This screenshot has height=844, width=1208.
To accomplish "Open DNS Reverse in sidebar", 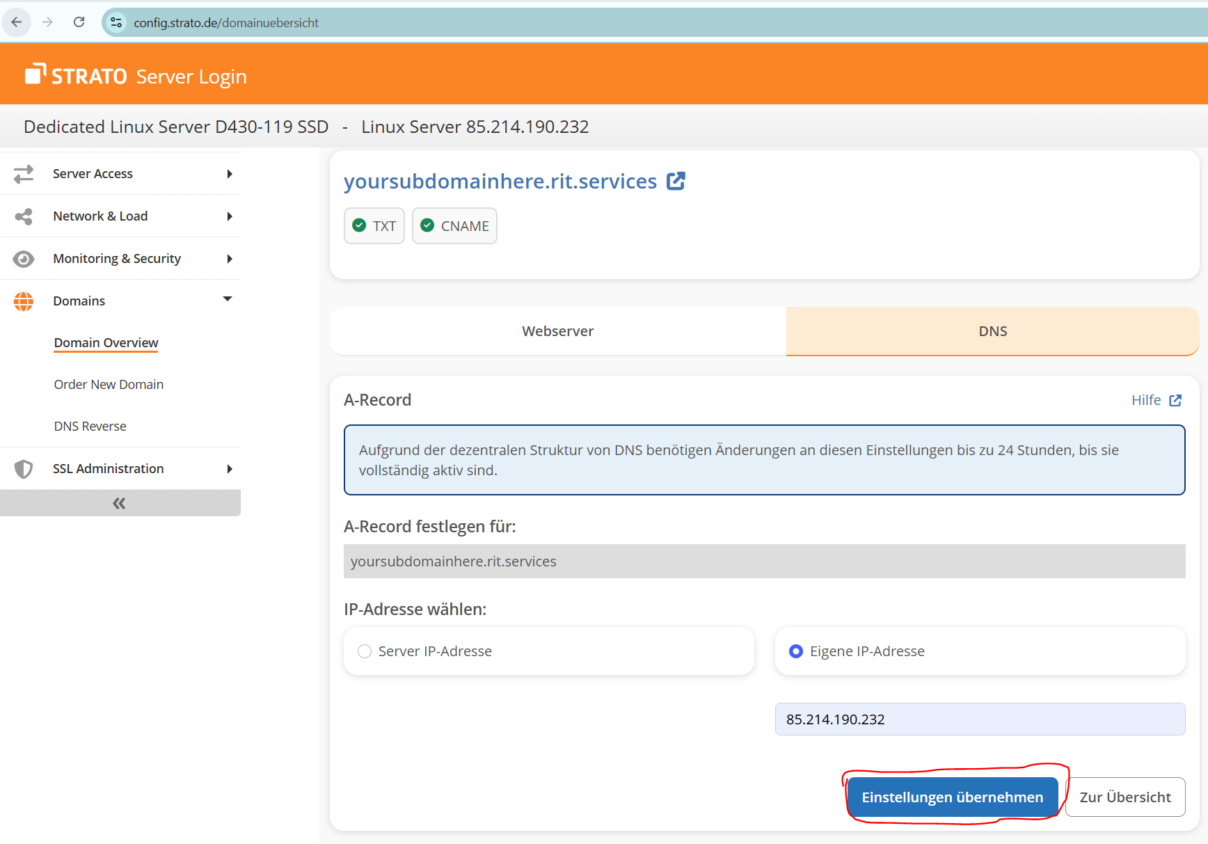I will coord(90,427).
